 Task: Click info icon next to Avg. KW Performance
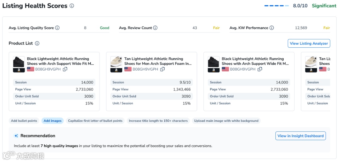coord(272,28)
